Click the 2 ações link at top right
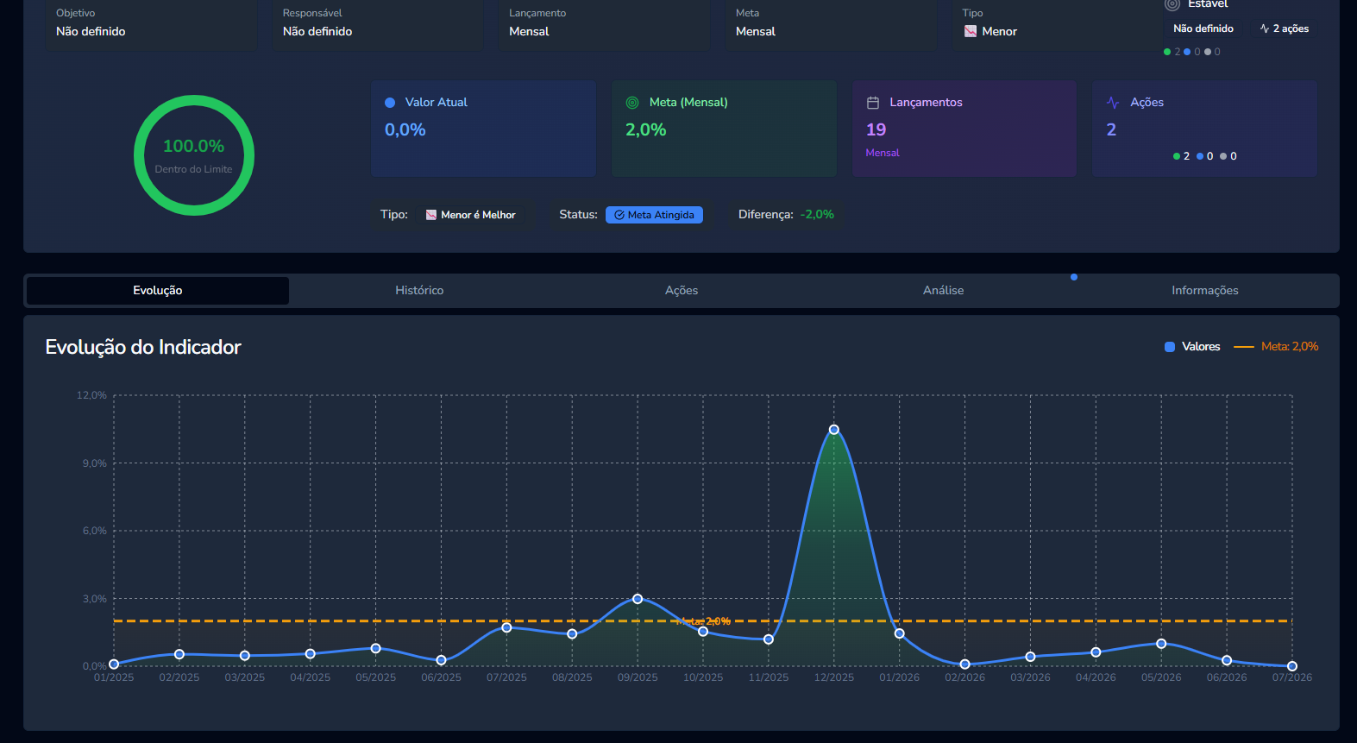 tap(1285, 28)
